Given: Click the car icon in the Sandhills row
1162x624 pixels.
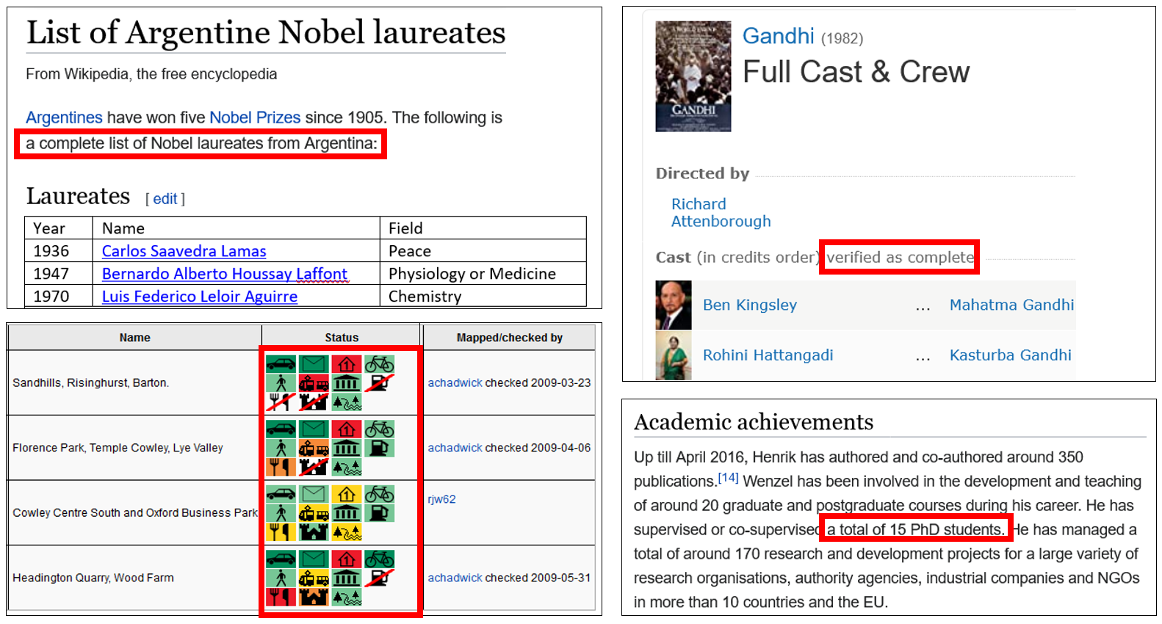Looking at the screenshot, I should 281,364.
